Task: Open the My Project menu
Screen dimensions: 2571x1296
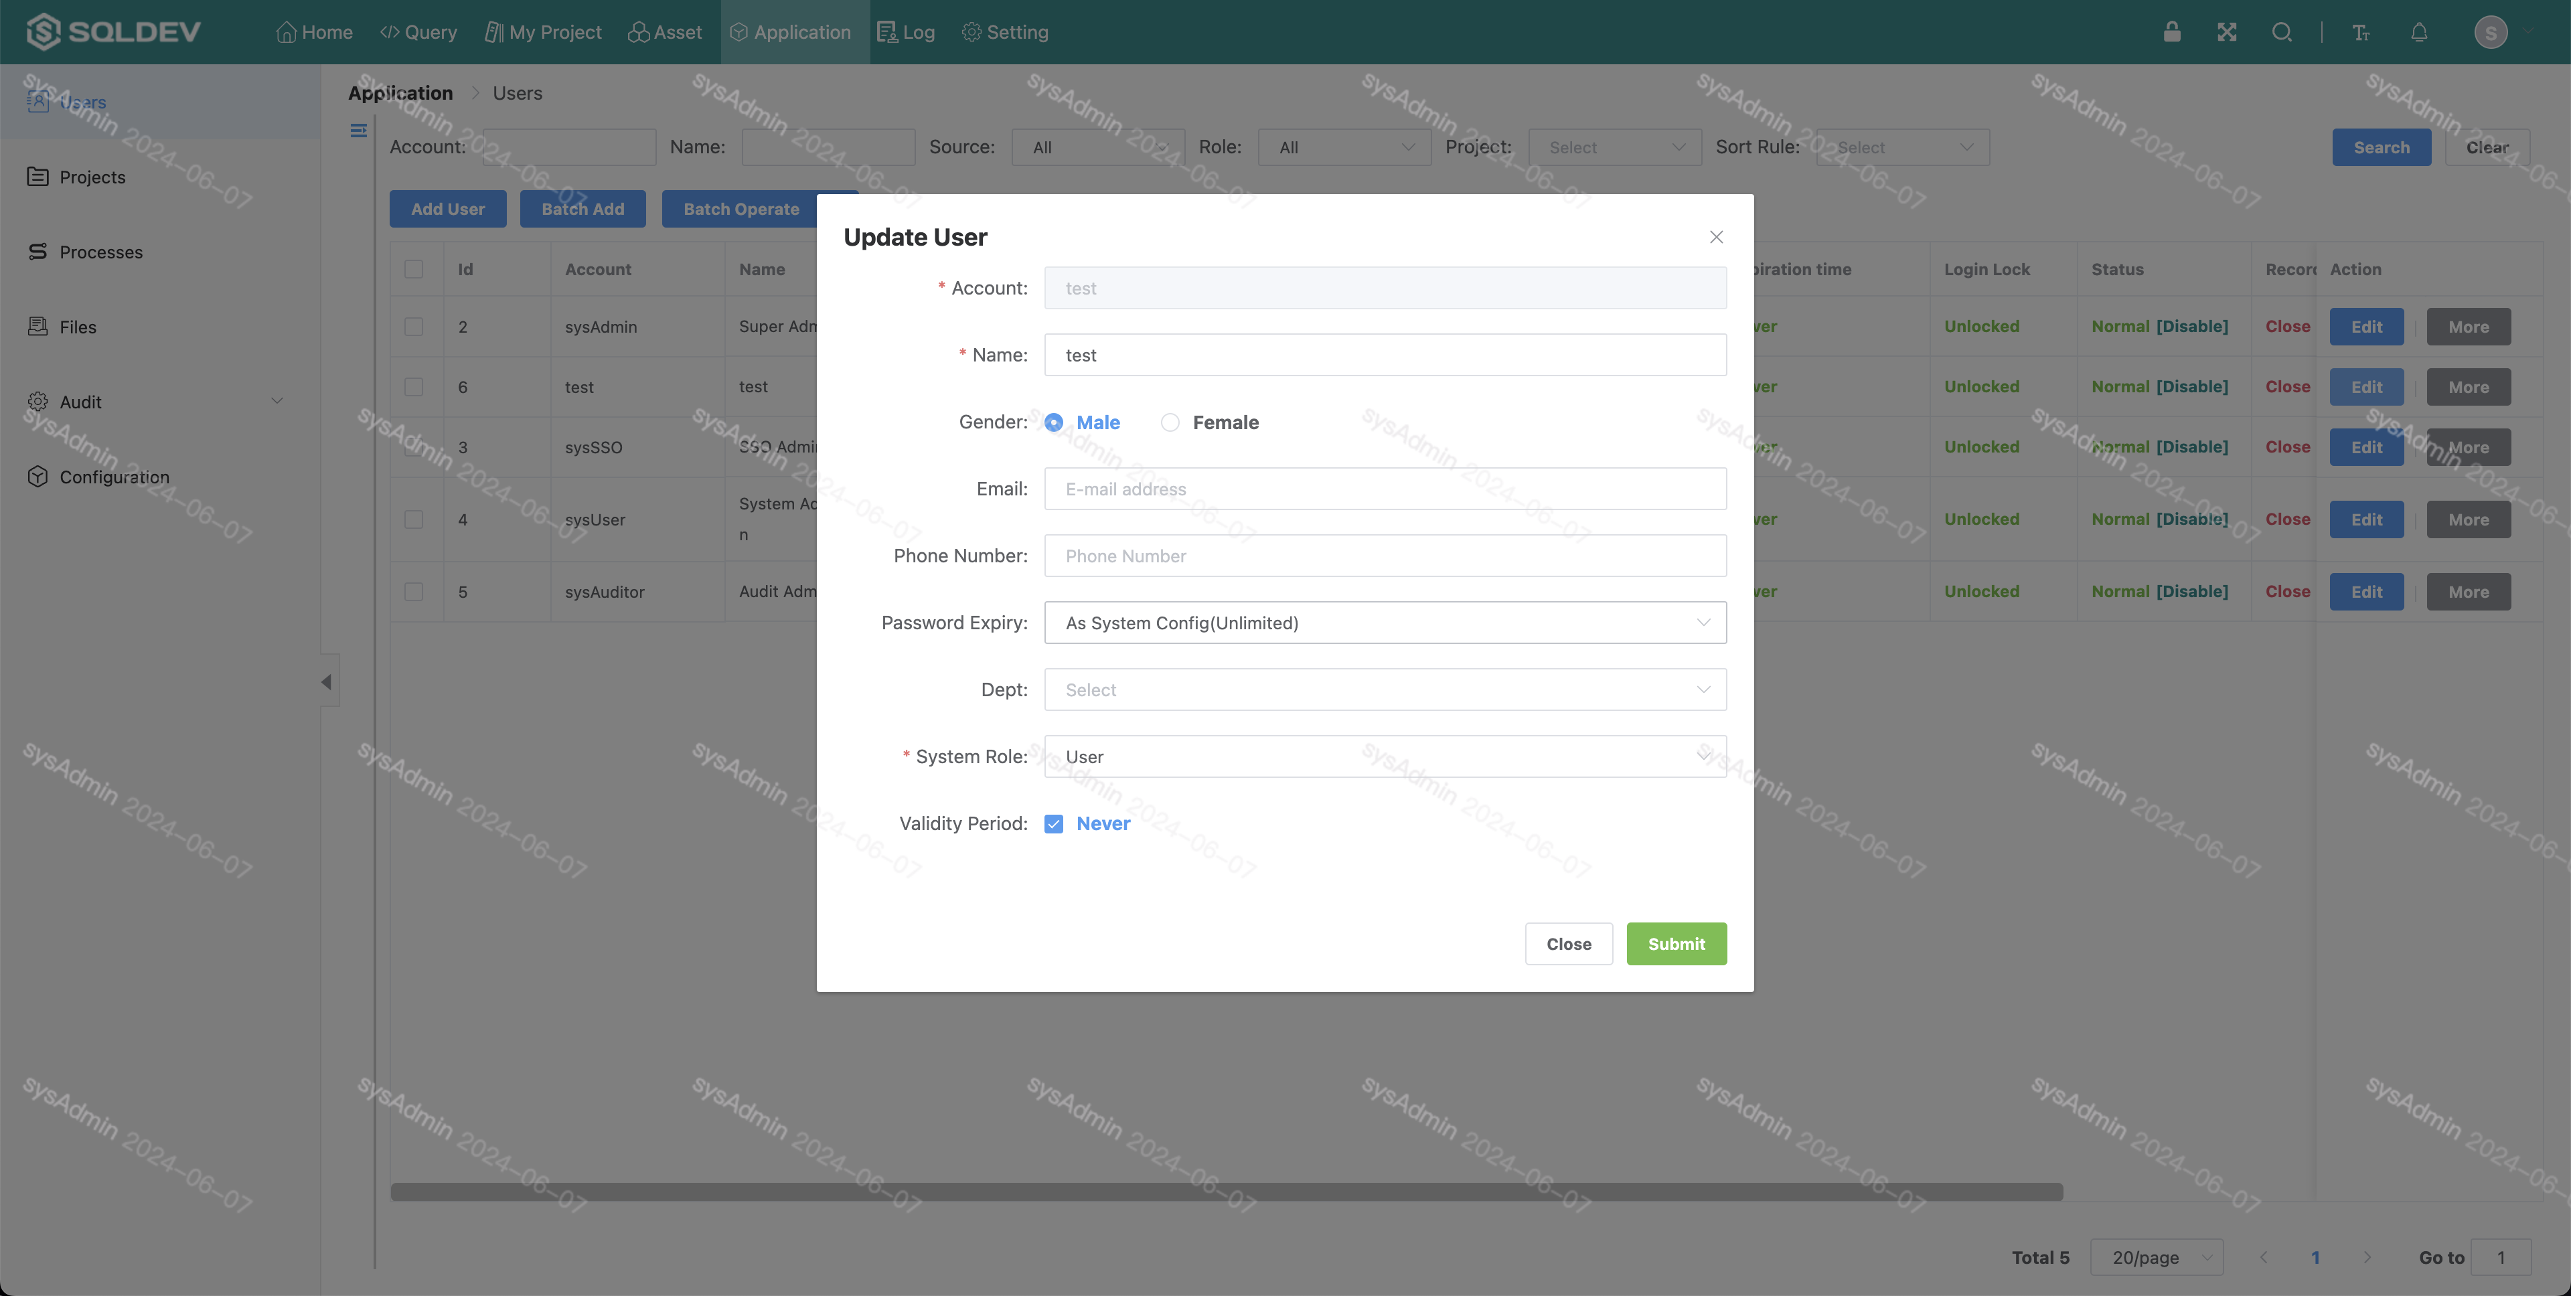Action: tap(543, 32)
